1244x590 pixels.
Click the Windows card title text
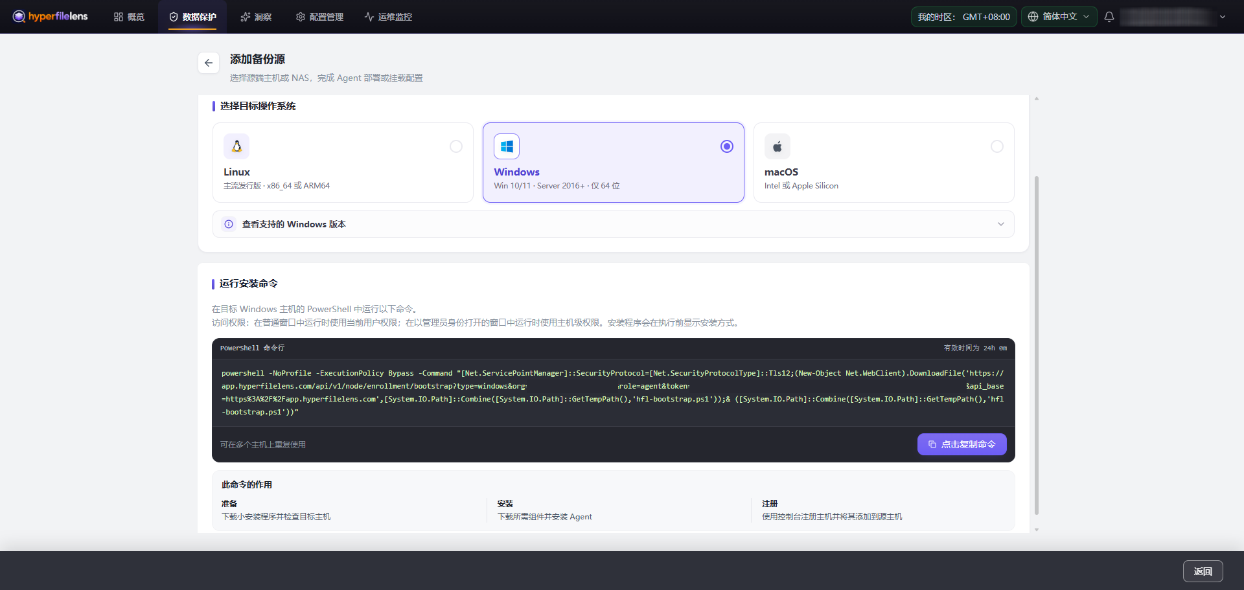point(516,172)
